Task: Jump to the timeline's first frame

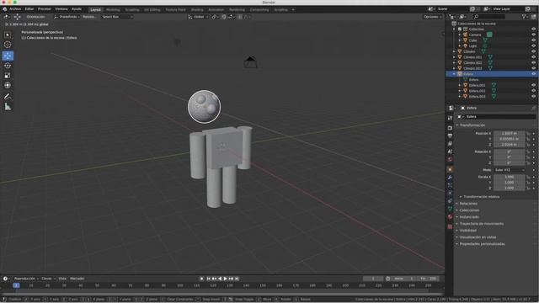Action: (x=208, y=279)
